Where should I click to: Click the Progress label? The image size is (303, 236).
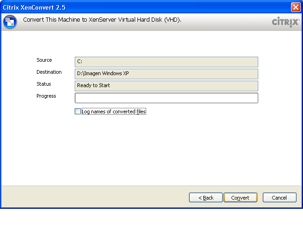tap(46, 96)
